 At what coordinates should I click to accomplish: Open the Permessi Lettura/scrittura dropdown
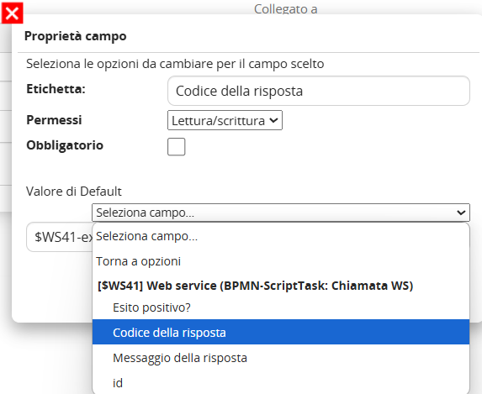[x=225, y=120]
